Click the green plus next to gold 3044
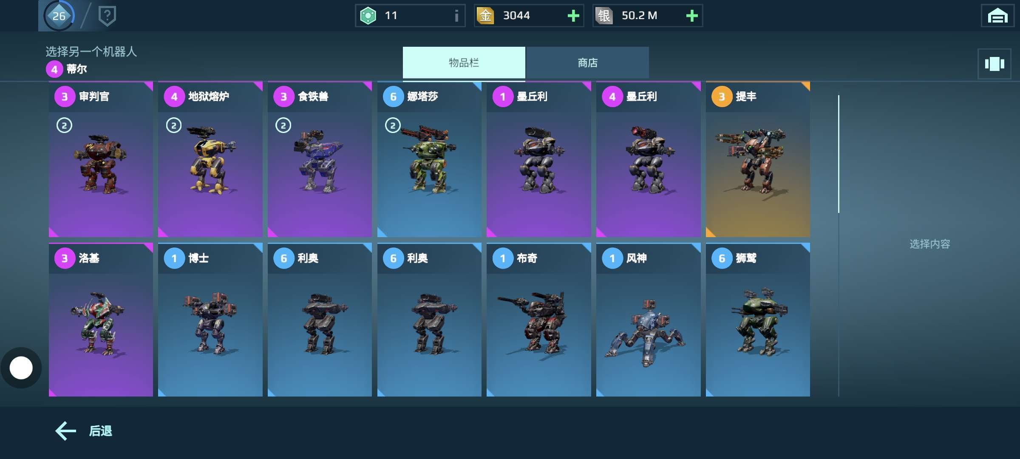1020x459 pixels. [573, 16]
